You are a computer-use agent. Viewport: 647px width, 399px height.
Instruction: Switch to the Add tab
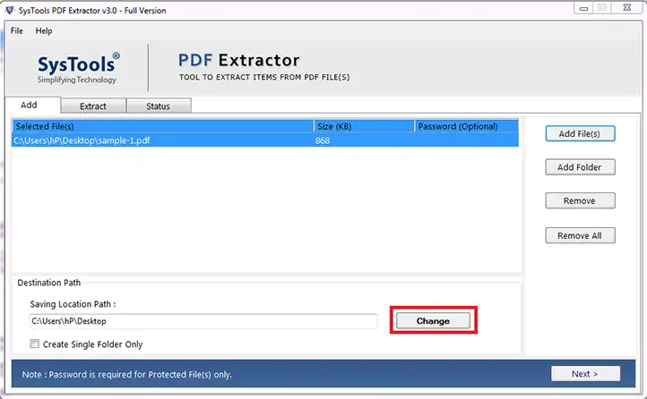(32, 105)
